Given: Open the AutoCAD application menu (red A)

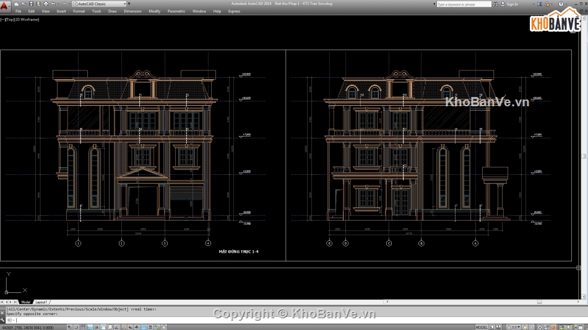Looking at the screenshot, I should tap(4, 6).
